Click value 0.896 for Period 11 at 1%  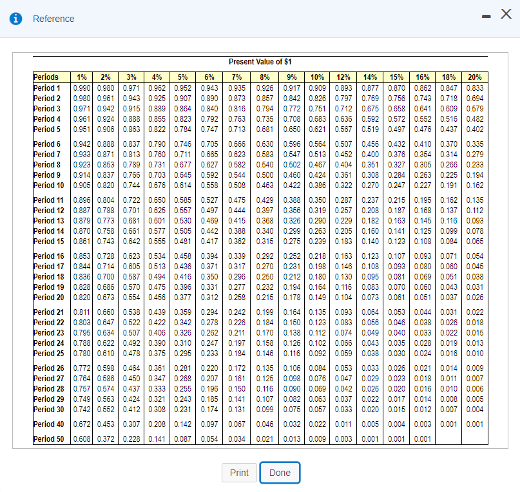point(82,200)
